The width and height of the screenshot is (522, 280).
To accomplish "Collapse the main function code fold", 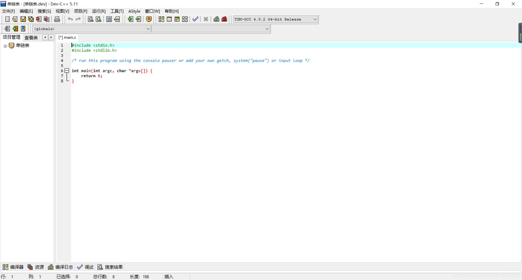I will click(67, 71).
